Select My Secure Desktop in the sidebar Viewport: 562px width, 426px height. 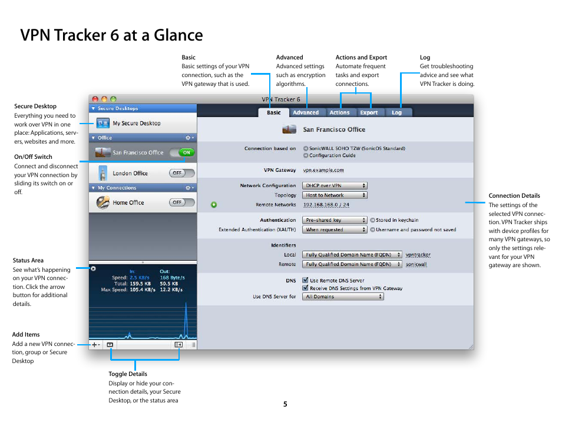pos(143,124)
